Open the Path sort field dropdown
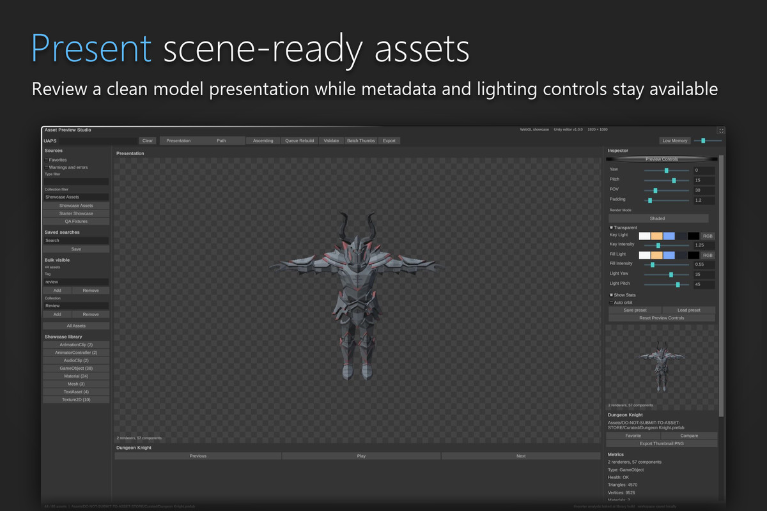 (x=221, y=141)
